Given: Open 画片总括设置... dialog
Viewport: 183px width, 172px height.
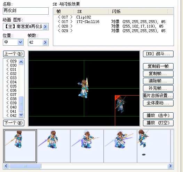Looking at the screenshot, I should click(158, 96).
